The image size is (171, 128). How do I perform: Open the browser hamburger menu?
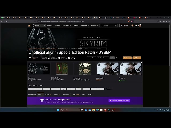pyautogui.click(x=169, y=21)
